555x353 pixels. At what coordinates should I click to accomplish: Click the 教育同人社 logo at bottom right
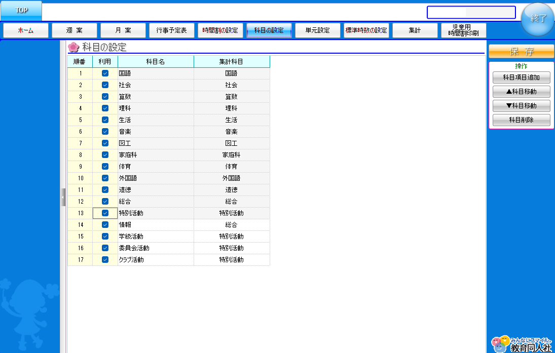click(x=522, y=344)
